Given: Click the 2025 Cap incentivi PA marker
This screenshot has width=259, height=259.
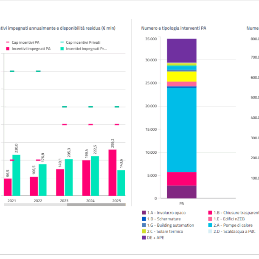Looking at the screenshot, I should click(117, 124).
